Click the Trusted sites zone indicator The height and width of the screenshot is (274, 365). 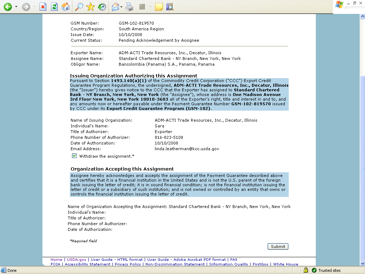point(327,270)
